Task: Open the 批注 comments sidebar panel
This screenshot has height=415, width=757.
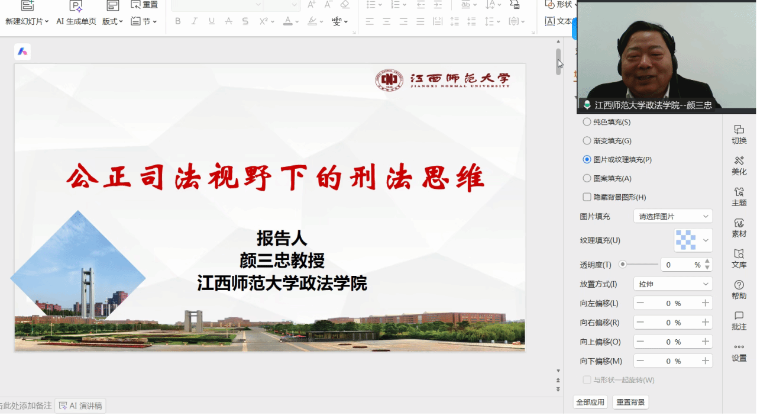Action: [739, 320]
